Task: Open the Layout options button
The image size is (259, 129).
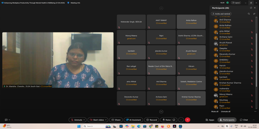Action: coord(236,3)
